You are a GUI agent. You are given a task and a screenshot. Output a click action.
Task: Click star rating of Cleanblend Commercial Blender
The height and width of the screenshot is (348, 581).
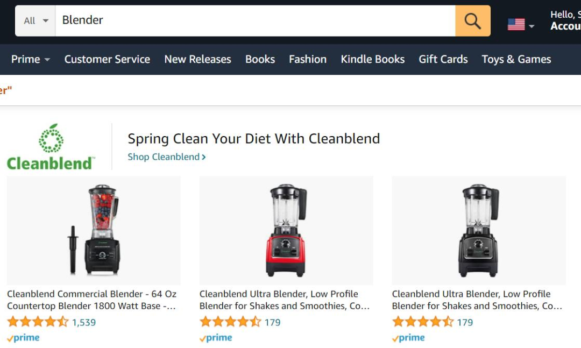click(38, 322)
